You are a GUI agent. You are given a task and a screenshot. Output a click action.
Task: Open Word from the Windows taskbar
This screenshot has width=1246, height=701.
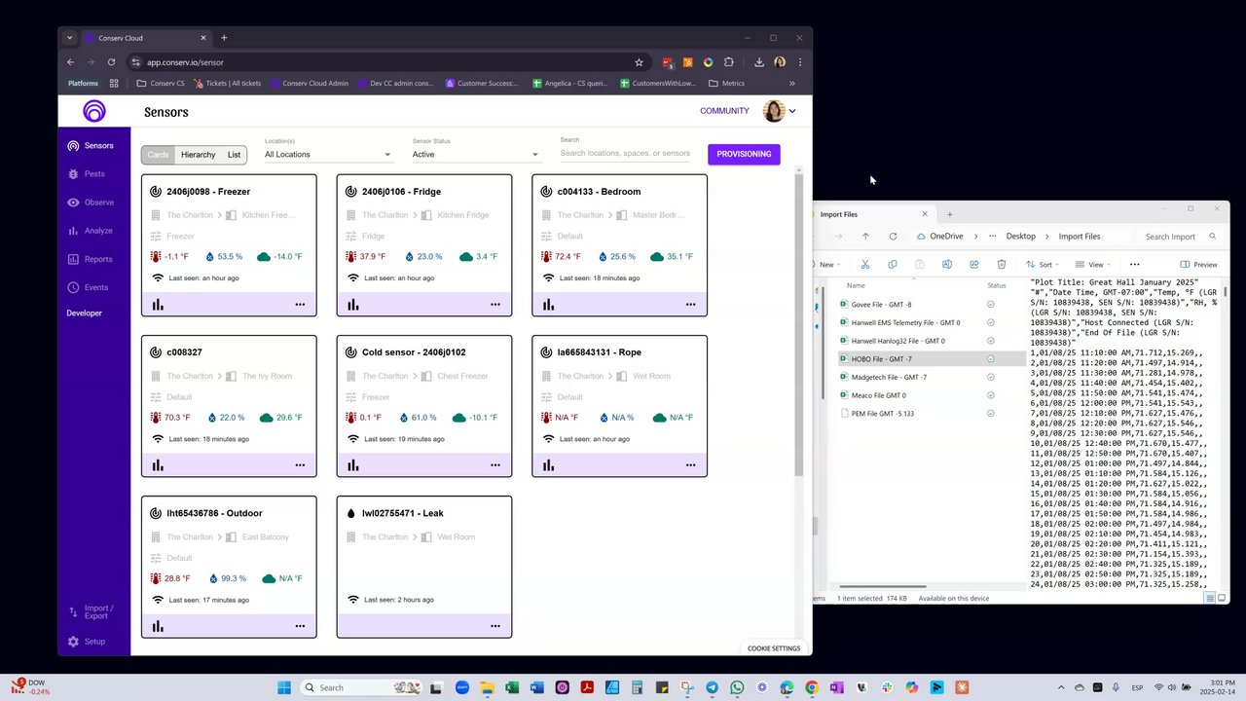tap(536, 687)
